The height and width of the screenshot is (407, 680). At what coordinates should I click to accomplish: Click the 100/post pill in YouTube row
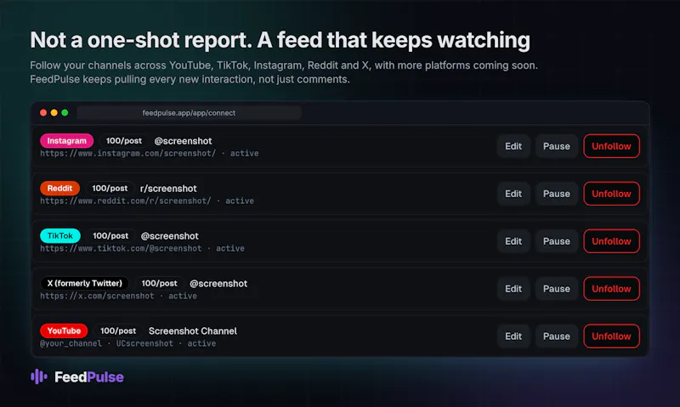coord(118,331)
